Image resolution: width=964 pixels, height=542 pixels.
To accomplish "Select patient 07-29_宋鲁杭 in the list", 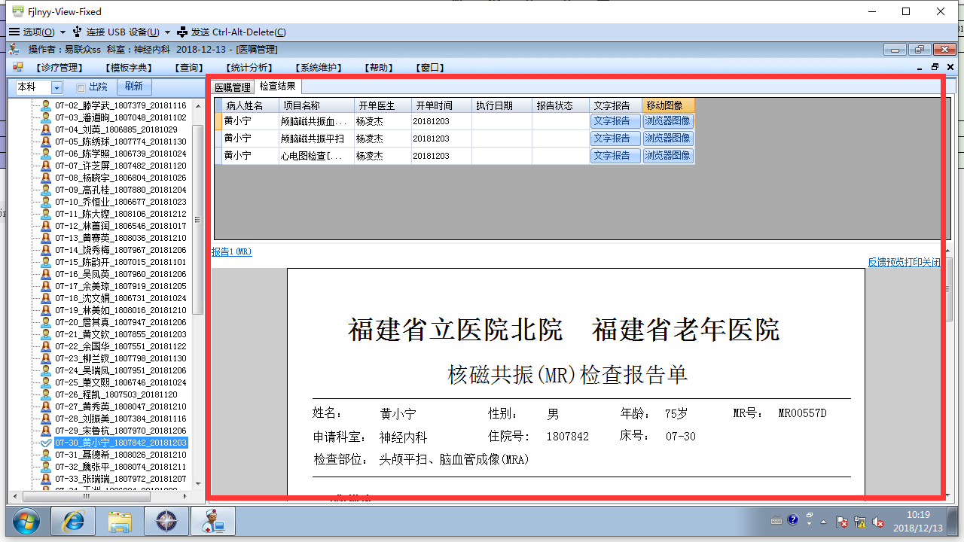I will 120,431.
